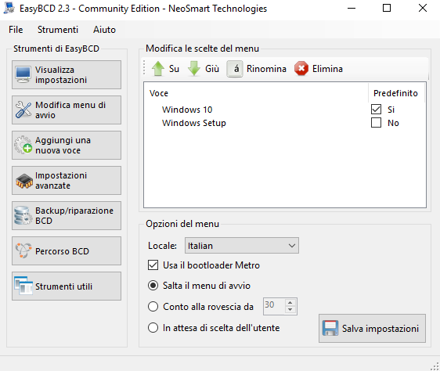Expand the Locale Italian dropdown
440x371 pixels.
[242, 246]
